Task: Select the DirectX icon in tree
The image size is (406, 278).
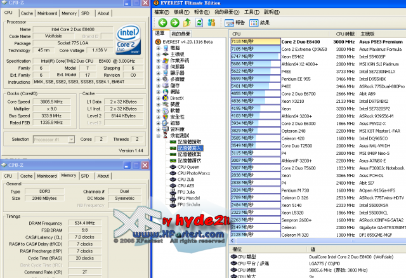Action: 166,98
